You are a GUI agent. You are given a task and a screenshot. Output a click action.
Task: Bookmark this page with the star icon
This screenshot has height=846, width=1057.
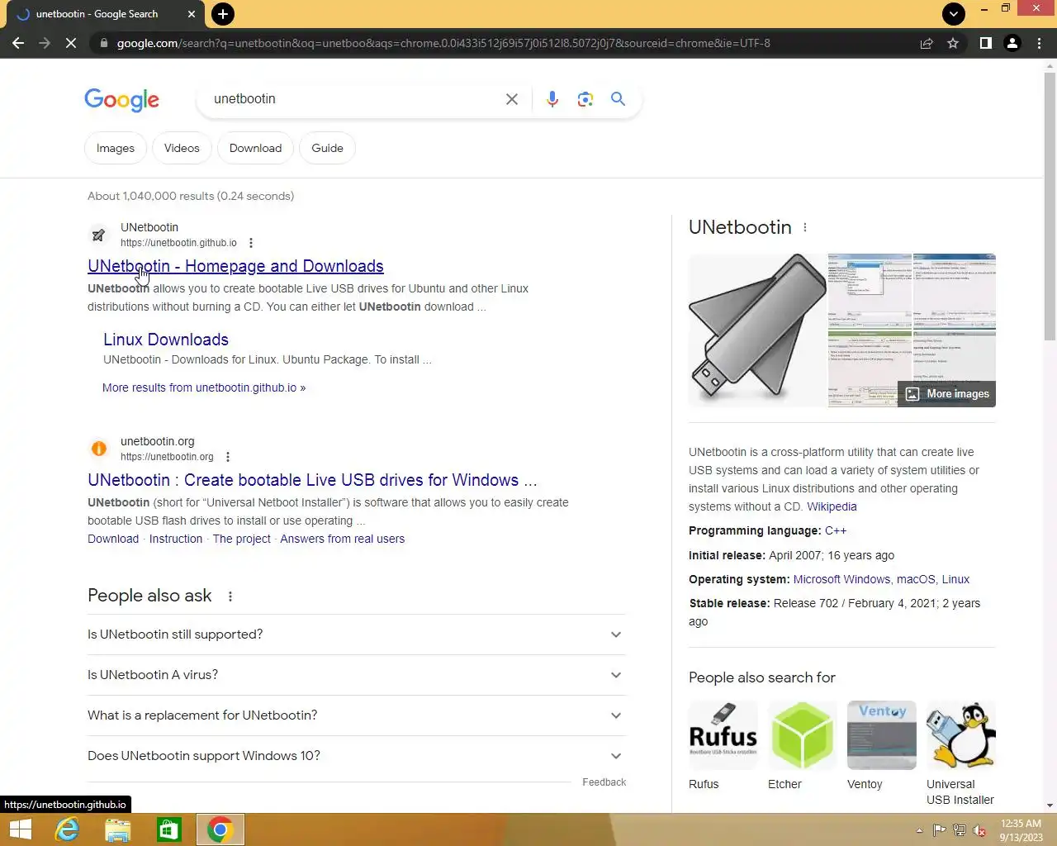[953, 43]
